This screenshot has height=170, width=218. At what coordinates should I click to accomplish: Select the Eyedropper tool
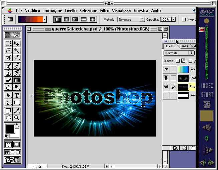[x=17, y=111]
